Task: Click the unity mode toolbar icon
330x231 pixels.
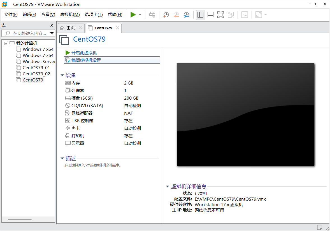Action: point(231,15)
